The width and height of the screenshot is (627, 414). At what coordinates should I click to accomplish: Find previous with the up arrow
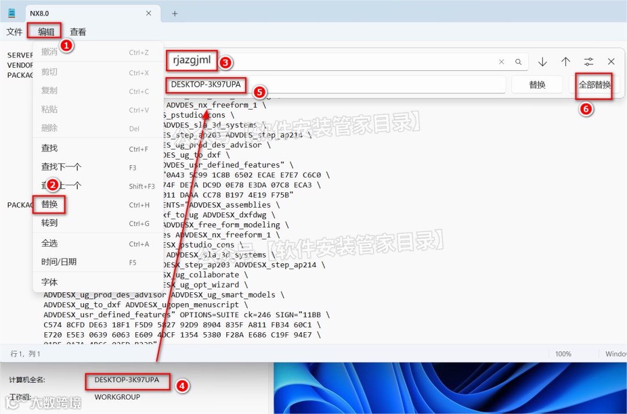(565, 61)
